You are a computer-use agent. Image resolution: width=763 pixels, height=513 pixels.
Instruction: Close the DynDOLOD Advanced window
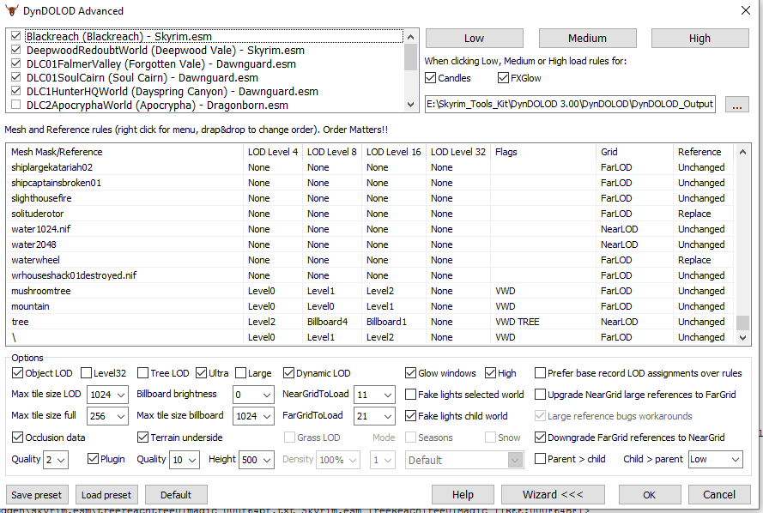tap(745, 10)
